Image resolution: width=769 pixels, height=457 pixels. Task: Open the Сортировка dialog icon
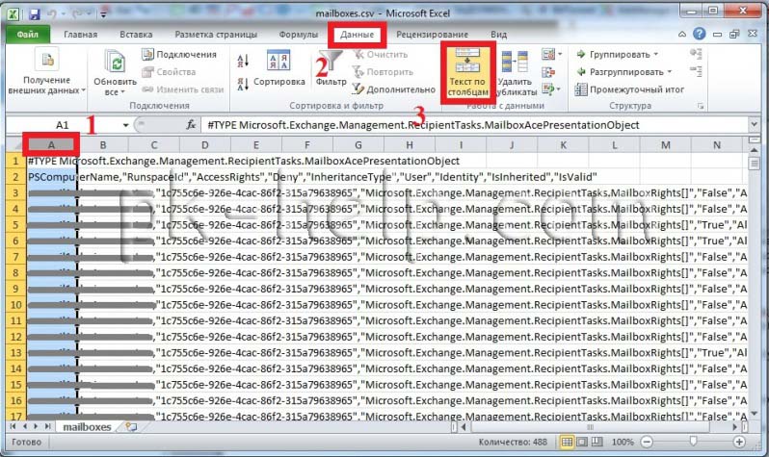(x=278, y=62)
